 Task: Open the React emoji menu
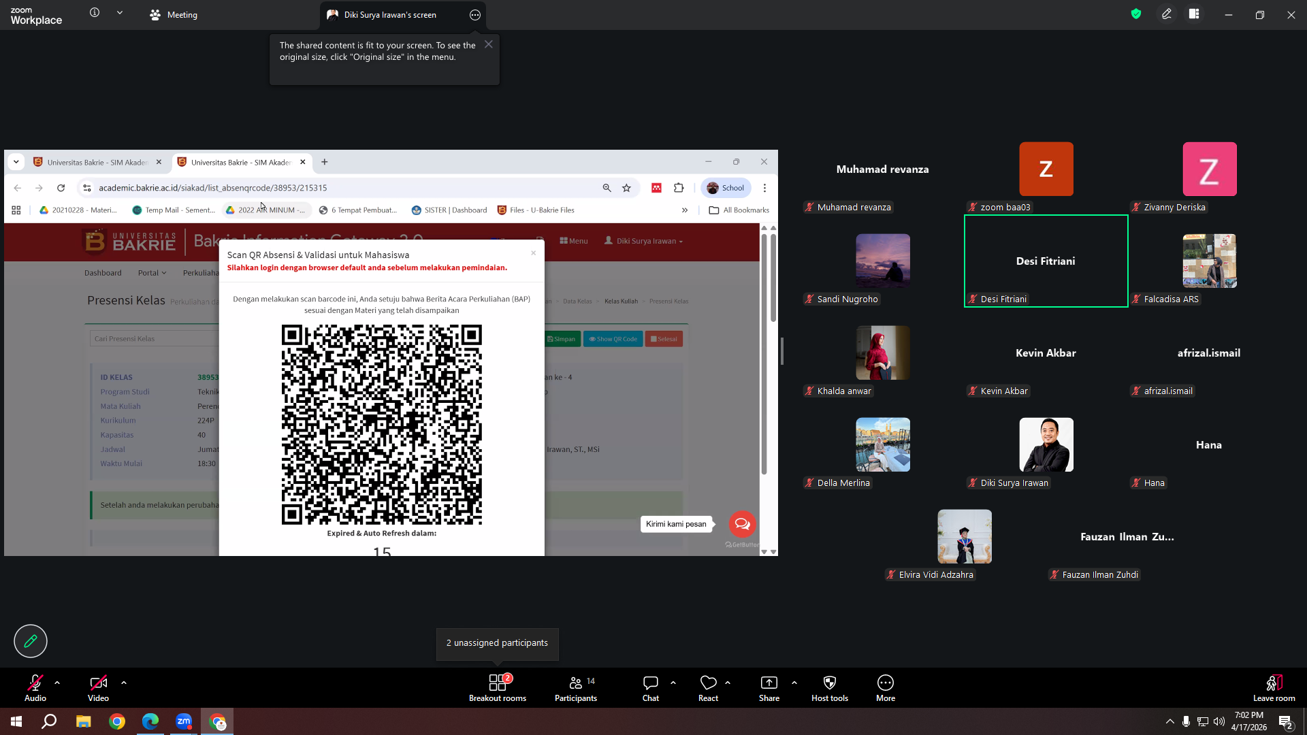click(708, 688)
